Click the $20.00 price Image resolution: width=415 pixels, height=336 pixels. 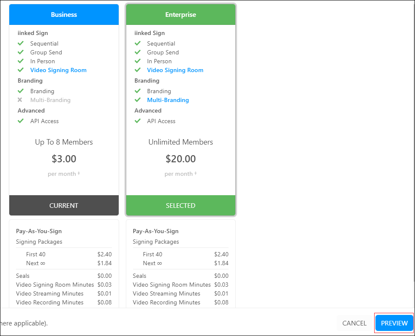[x=181, y=159]
